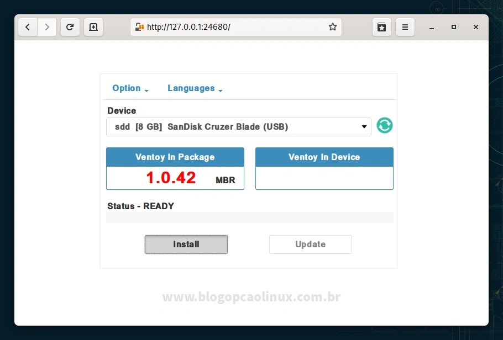
Task: Click the Ventoy In Device header
Action: [x=324, y=157]
